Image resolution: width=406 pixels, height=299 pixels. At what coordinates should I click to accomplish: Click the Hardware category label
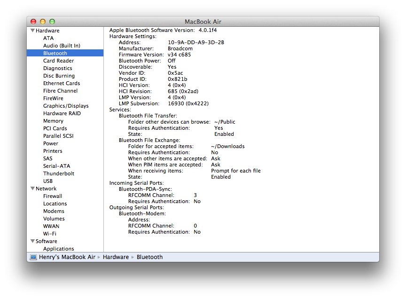point(47,31)
